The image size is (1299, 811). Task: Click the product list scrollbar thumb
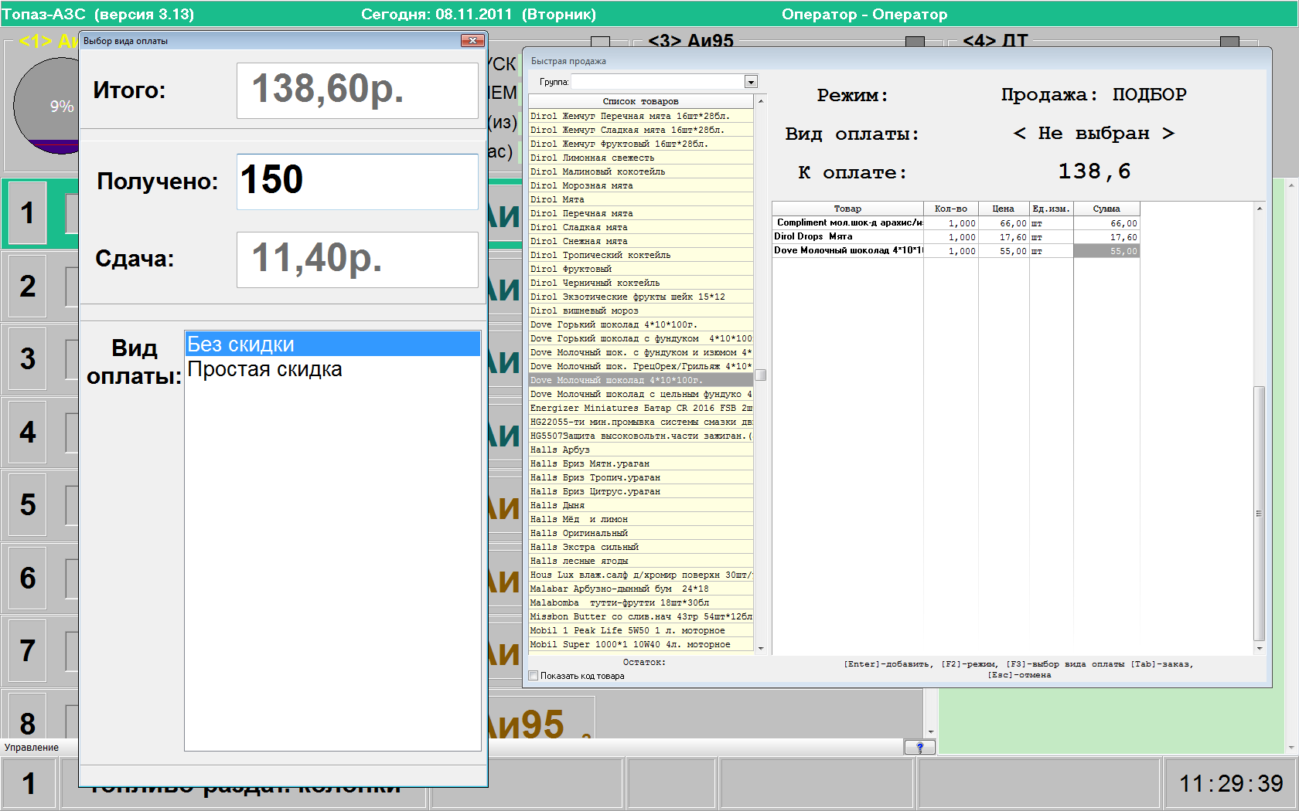(761, 375)
